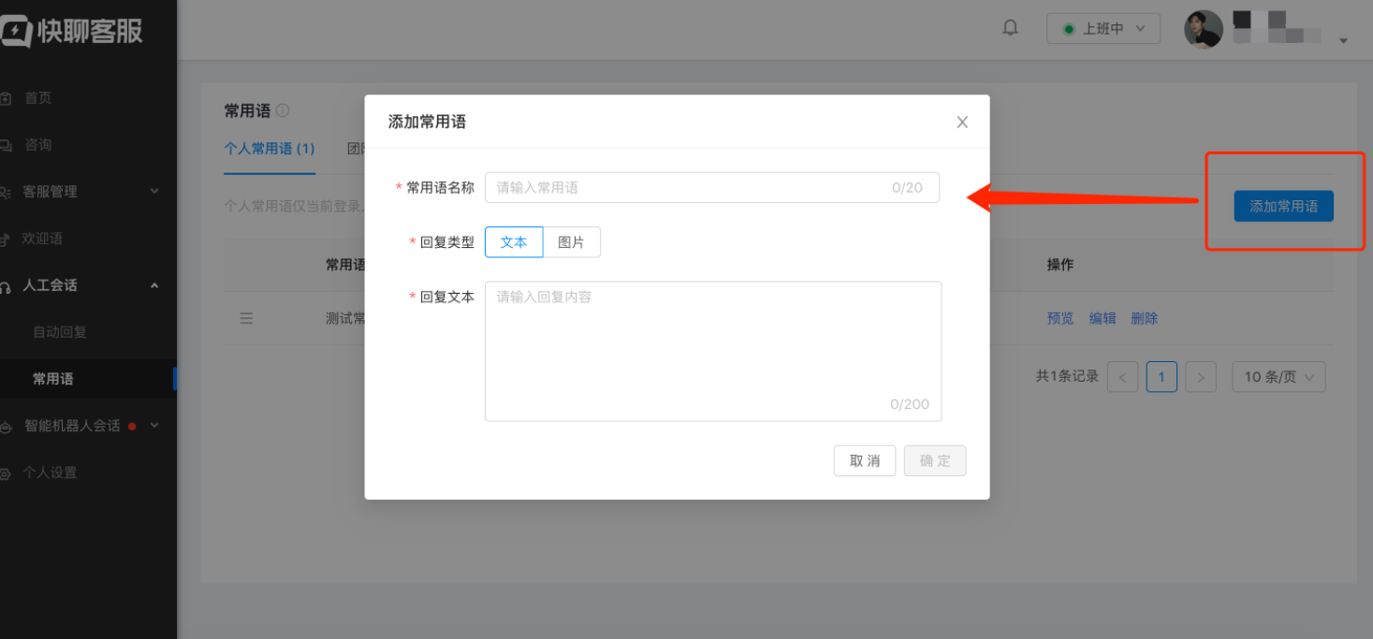
Task: Select the 咨询 consultation sidebar icon
Action: click(x=9, y=144)
